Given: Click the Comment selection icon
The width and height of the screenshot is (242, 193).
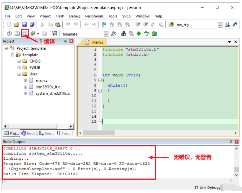Looking at the screenshot, I should click(x=153, y=24).
